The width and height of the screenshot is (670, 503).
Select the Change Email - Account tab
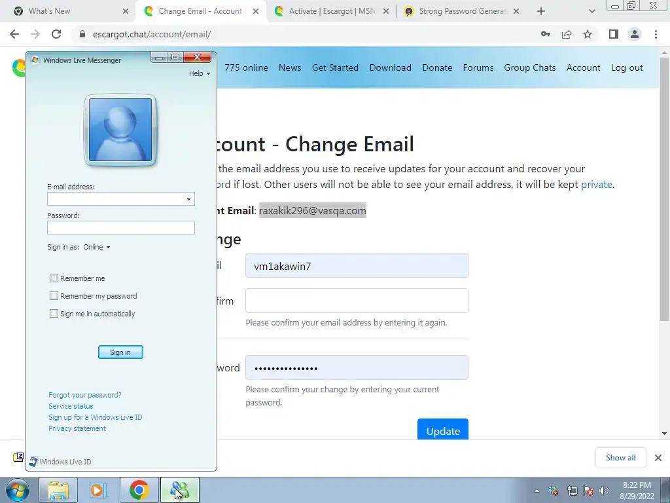coord(200,11)
